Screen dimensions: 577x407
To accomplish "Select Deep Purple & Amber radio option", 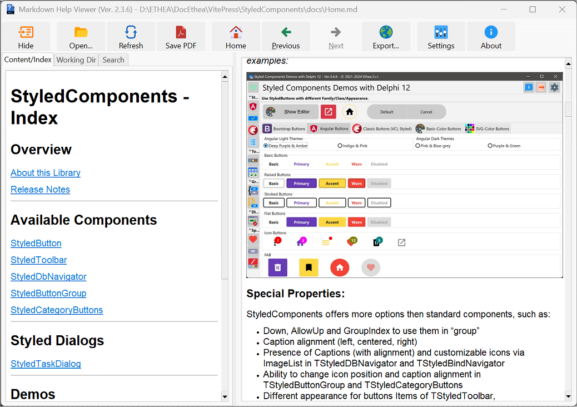I will coord(286,146).
